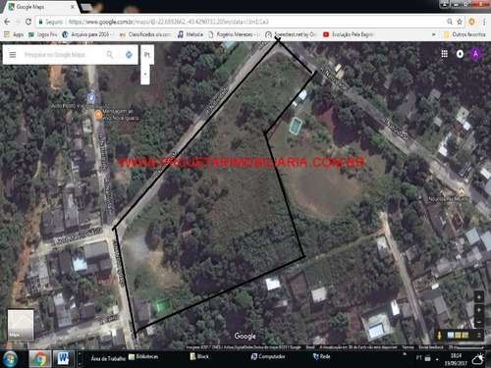491x368 pixels.
Task: Click the blue directions icon
Action: pyautogui.click(x=129, y=55)
